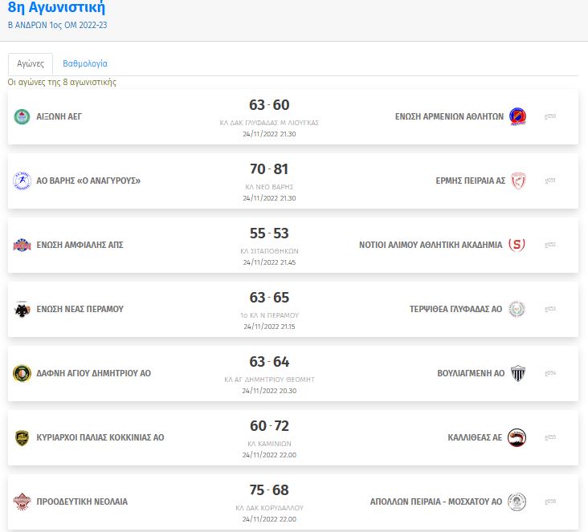Click the ΚΑΛΛΙΘΕΑΣ ΑΕ team logo
This screenshot has height=532, width=588.
(518, 437)
